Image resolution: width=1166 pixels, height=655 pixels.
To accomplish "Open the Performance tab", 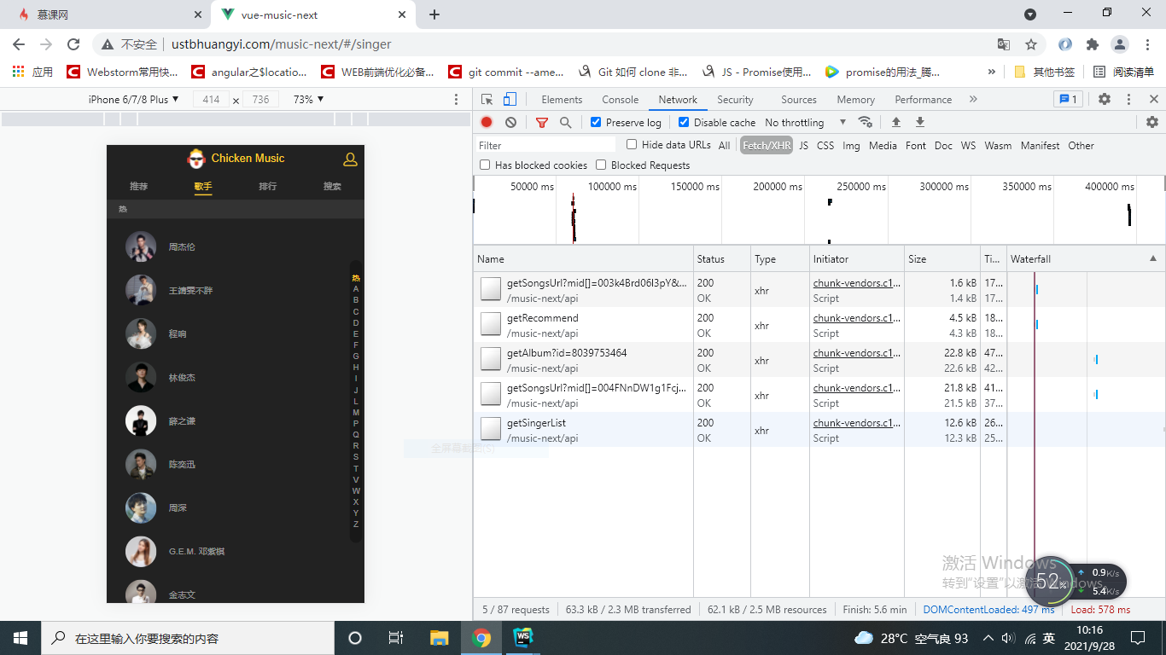I will tap(924, 100).
